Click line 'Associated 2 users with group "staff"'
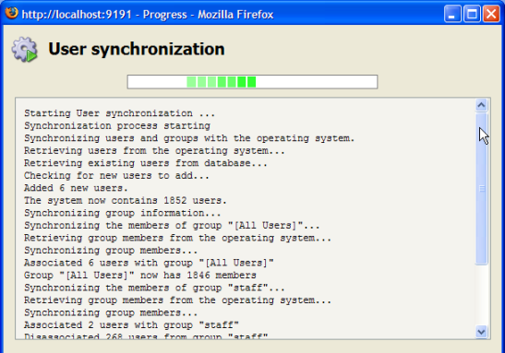505x353 pixels. [x=131, y=325]
